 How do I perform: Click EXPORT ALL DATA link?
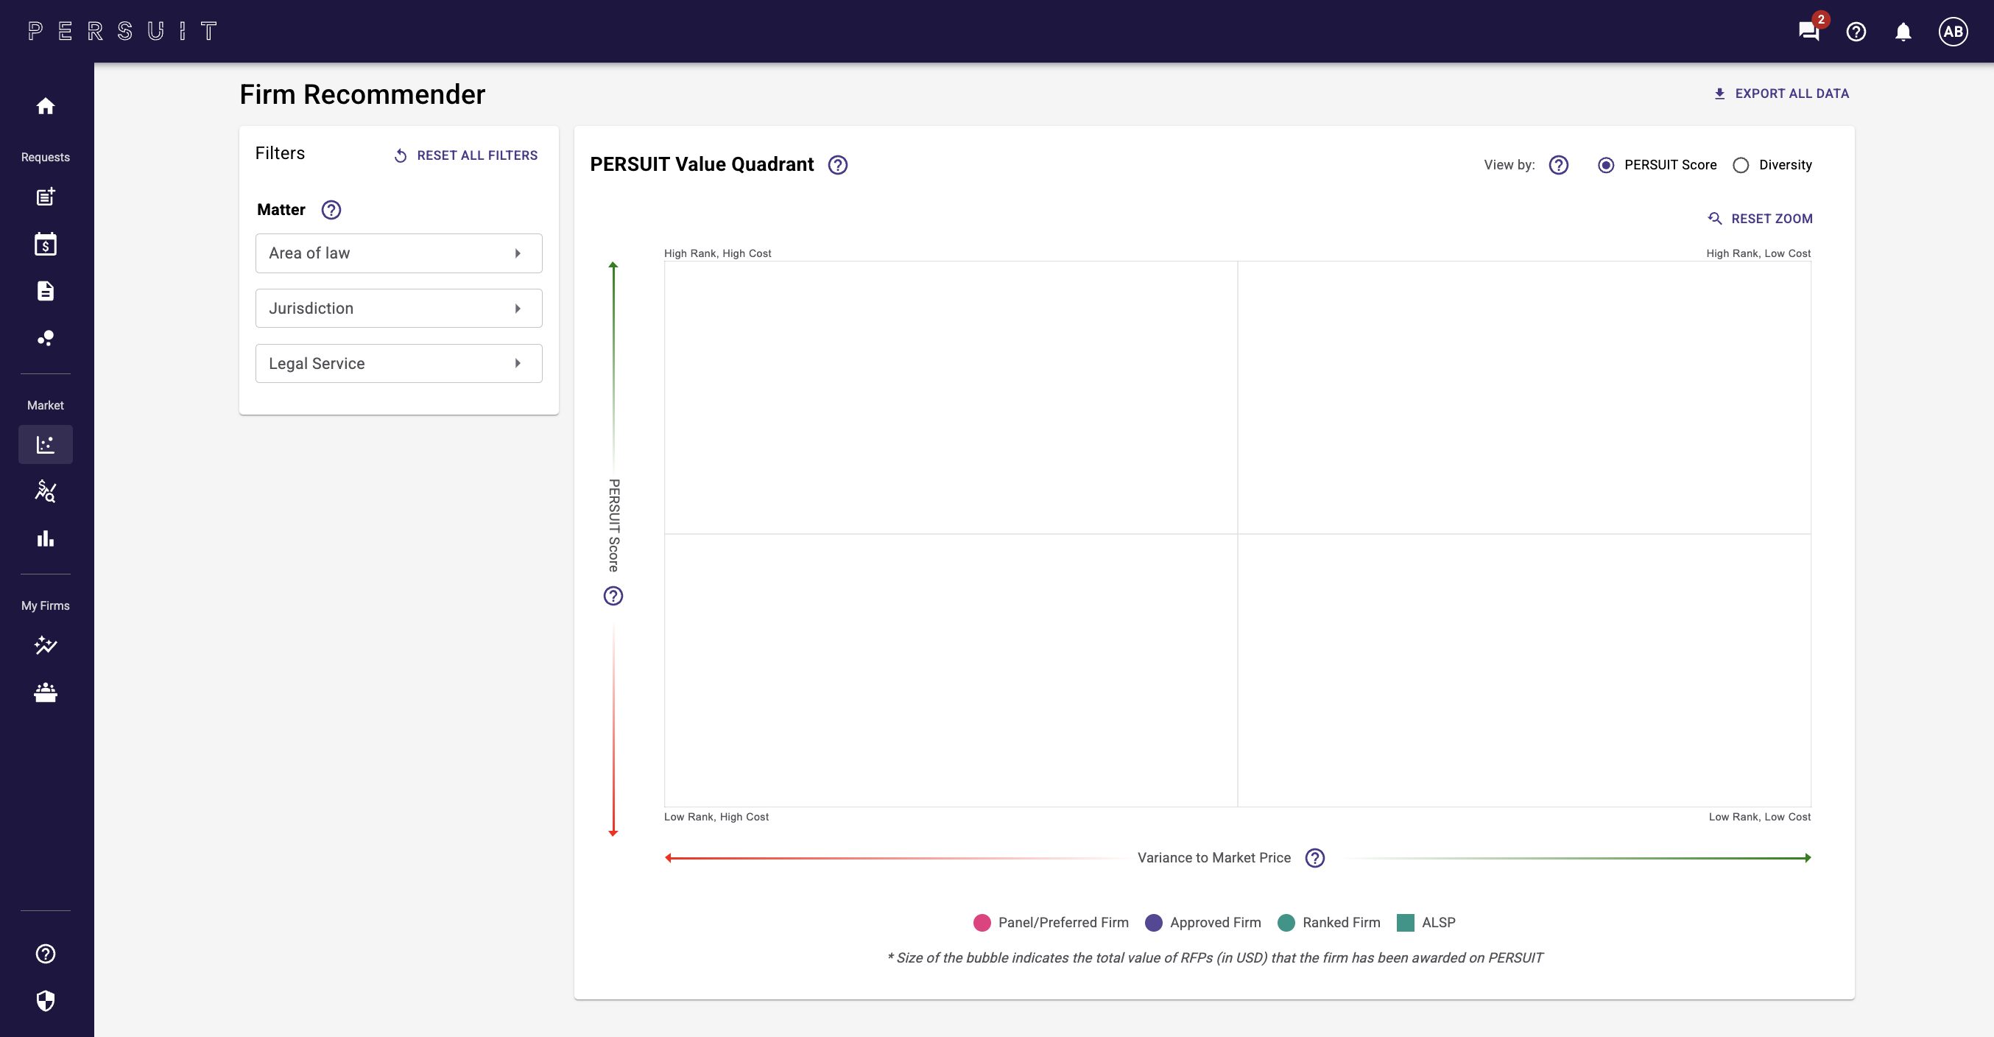coord(1781,94)
